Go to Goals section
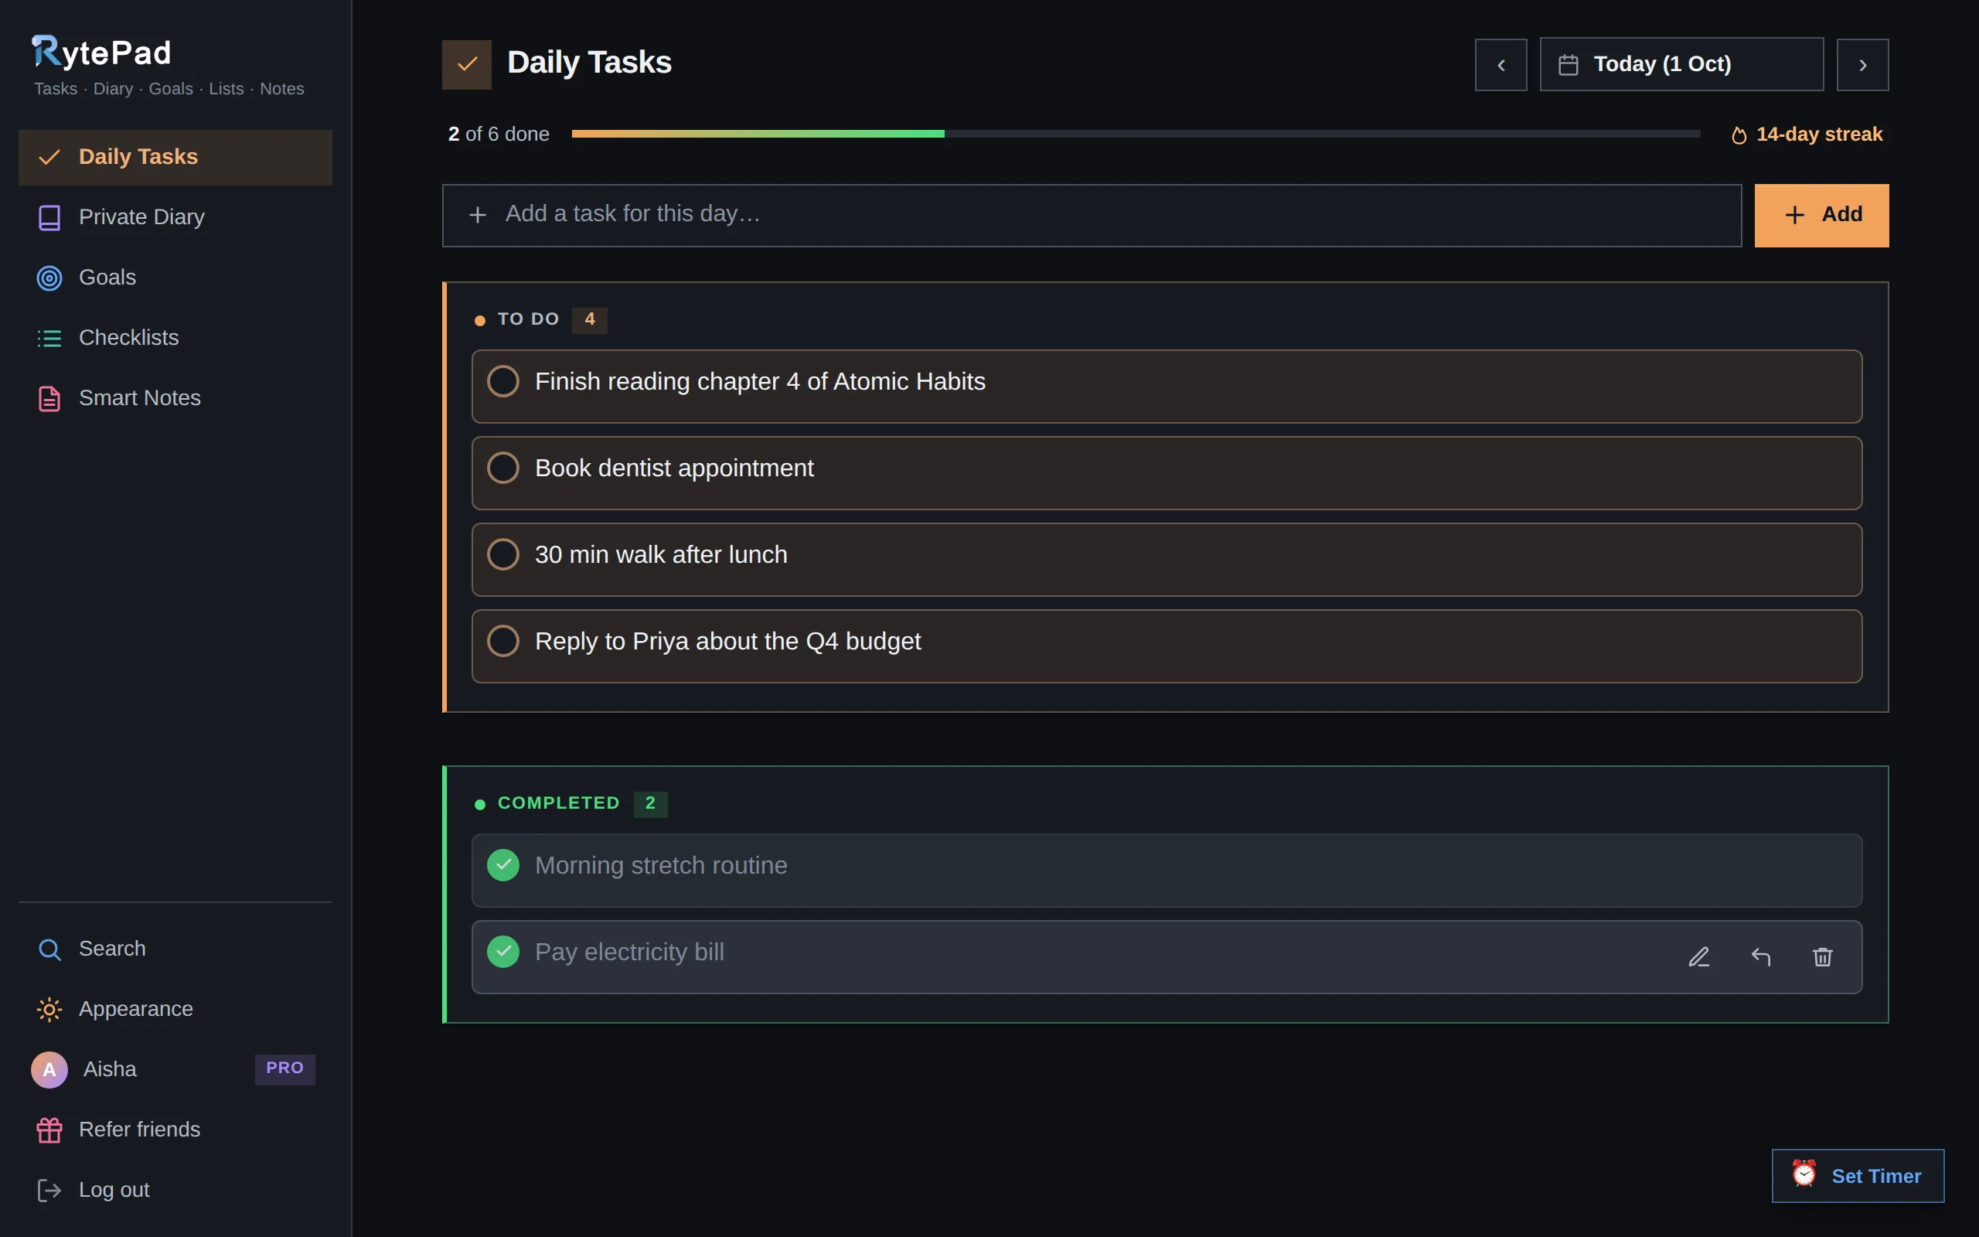The width and height of the screenshot is (1979, 1237). 175,278
